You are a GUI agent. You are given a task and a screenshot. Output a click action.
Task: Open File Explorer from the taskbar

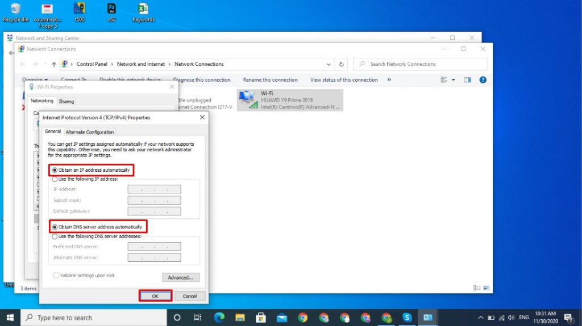[240, 317]
